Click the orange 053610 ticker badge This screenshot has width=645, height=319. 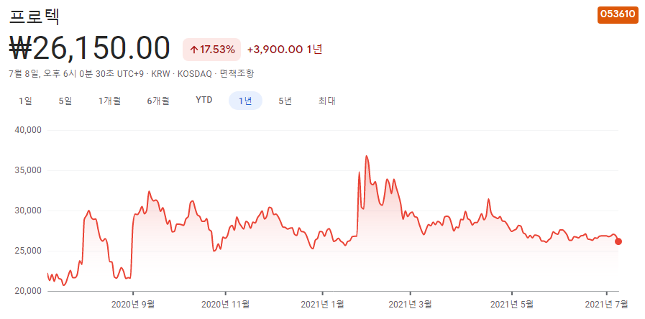tap(618, 14)
